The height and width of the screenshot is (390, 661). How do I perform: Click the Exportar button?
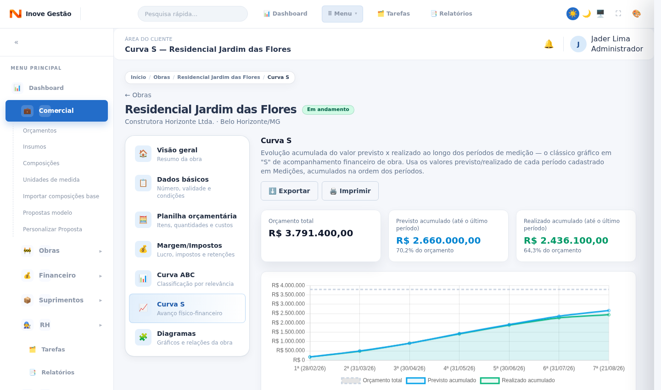point(289,191)
